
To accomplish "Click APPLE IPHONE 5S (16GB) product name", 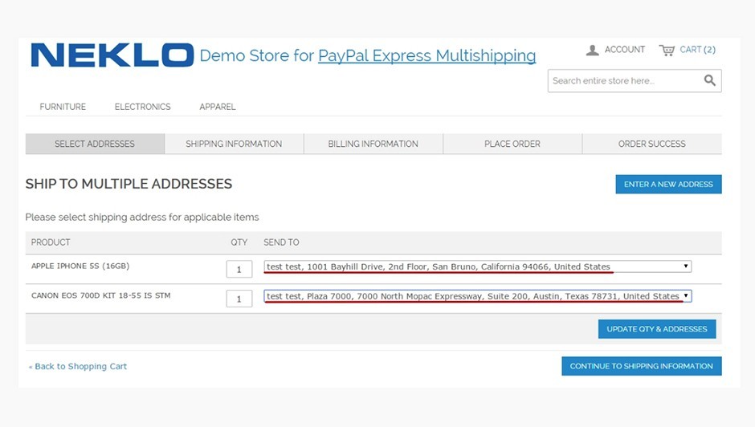I will tap(80, 266).
